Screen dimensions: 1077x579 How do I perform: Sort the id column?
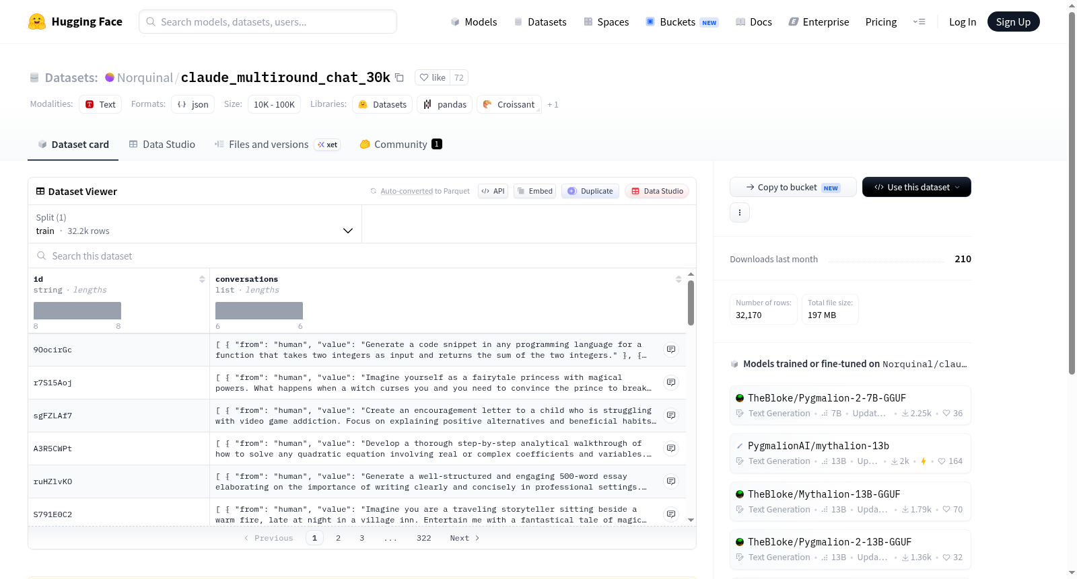tap(202, 279)
